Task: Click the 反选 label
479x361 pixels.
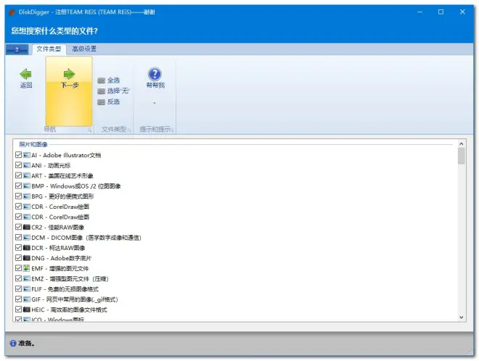Action: [x=113, y=102]
